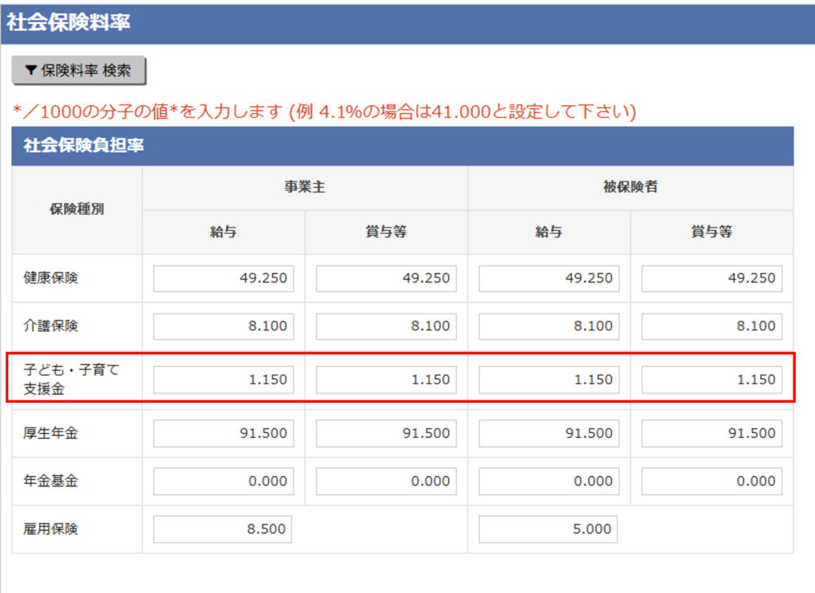The image size is (815, 593).
Task: Click employer salary field for 子ども・子育て支援金
Action: coord(223,380)
